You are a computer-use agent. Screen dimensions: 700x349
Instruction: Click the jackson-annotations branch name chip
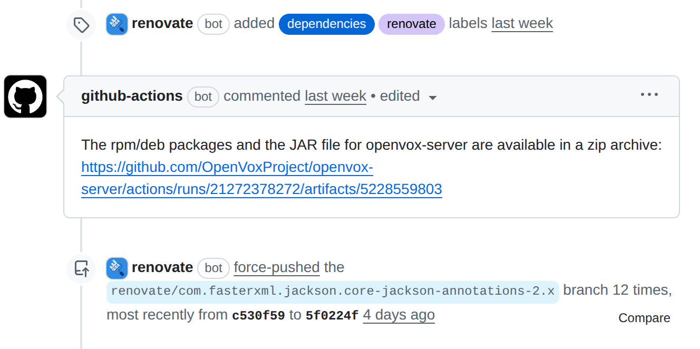click(x=333, y=290)
